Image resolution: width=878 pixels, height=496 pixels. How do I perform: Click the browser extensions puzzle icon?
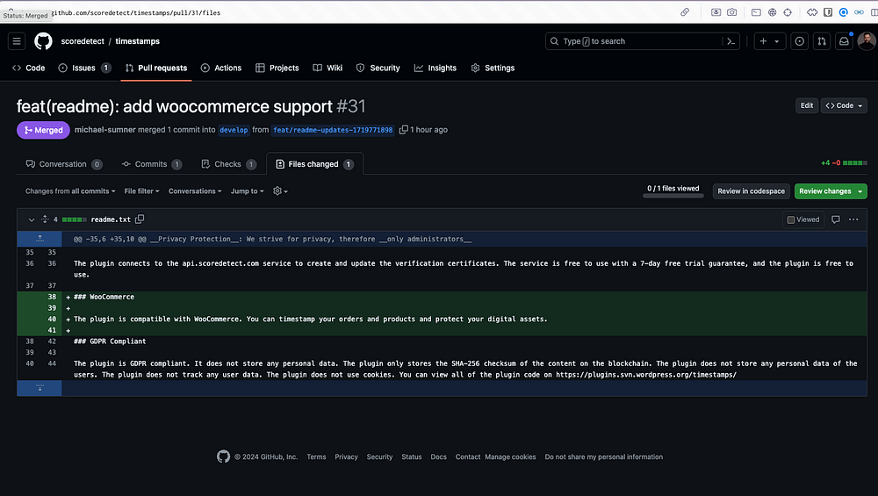812,12
